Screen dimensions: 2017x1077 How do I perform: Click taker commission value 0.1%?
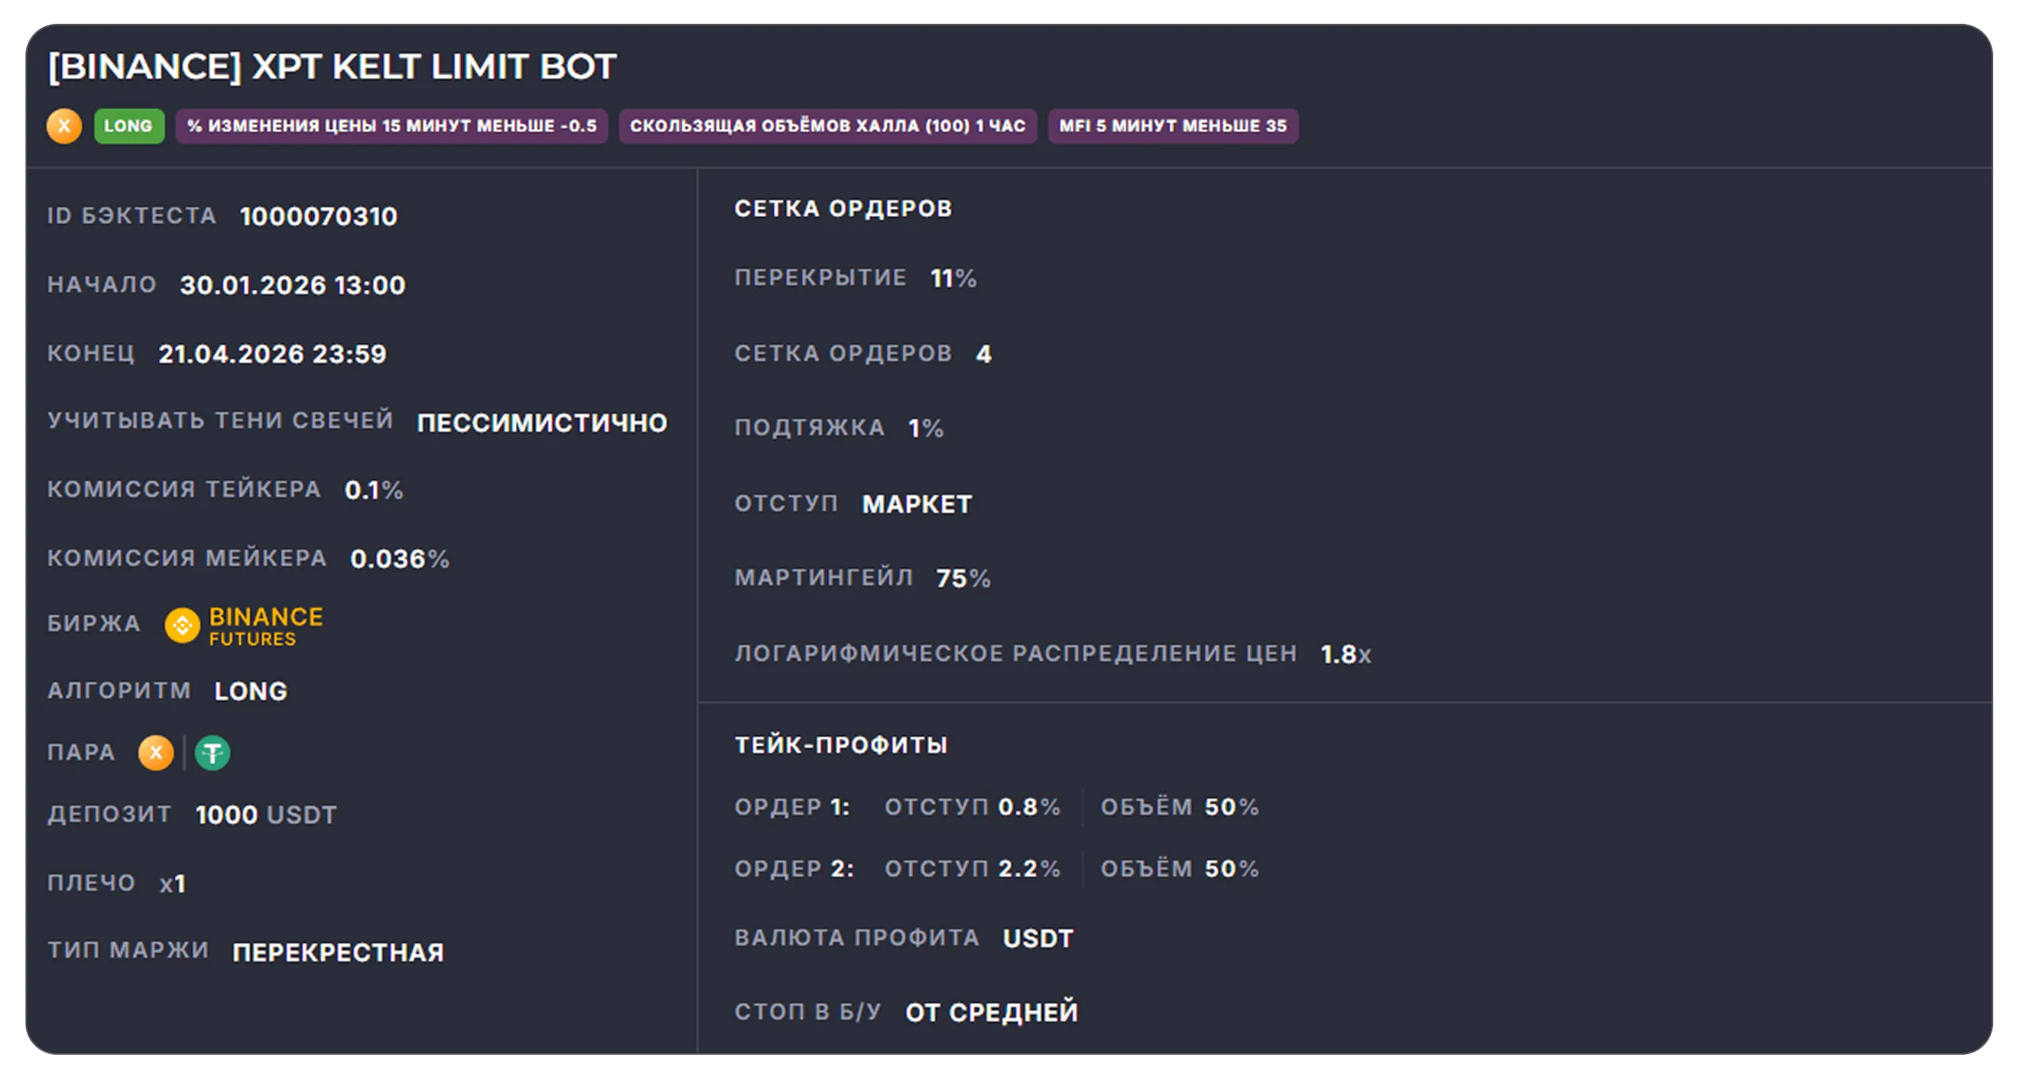[374, 490]
